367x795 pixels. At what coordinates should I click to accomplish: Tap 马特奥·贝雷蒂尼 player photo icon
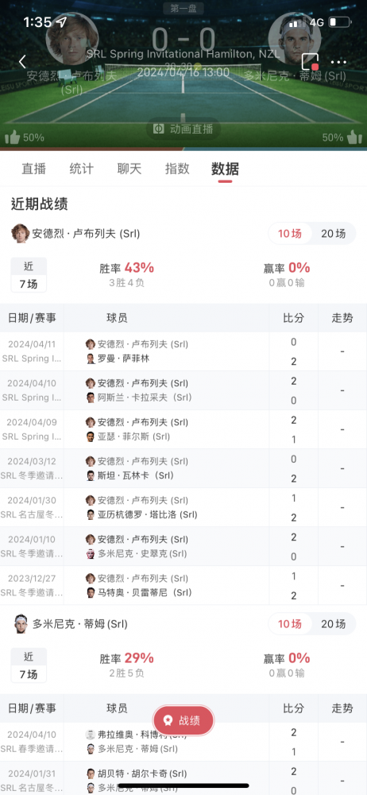tap(91, 593)
